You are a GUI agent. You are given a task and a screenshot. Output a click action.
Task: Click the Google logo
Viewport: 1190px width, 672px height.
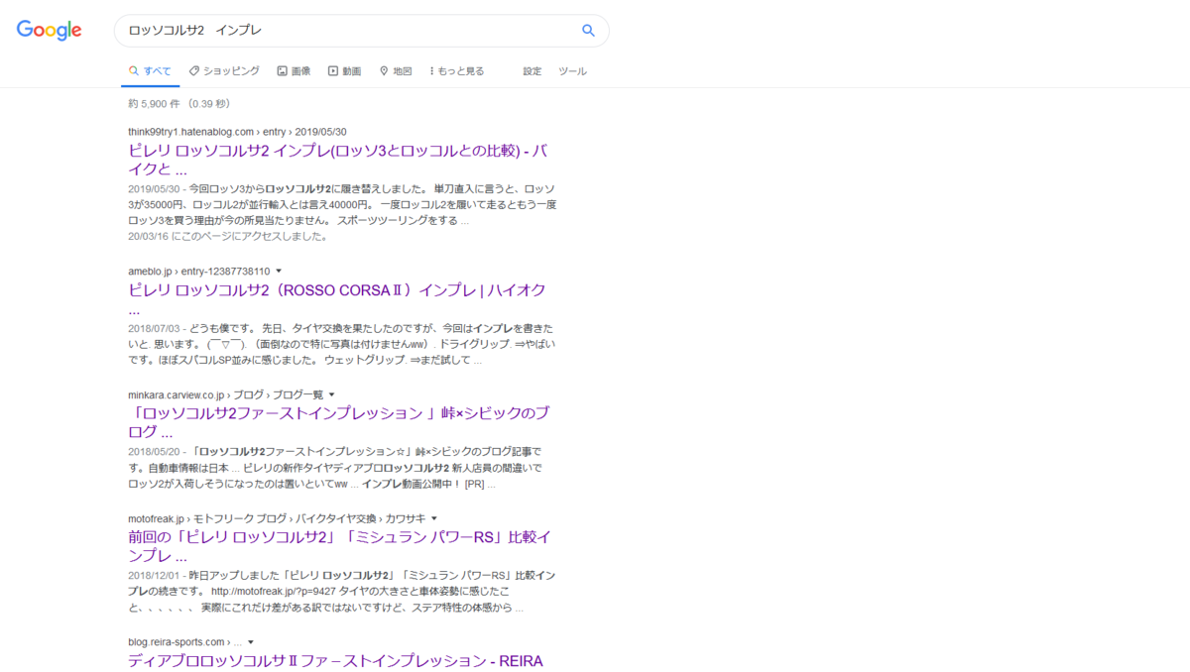click(49, 30)
